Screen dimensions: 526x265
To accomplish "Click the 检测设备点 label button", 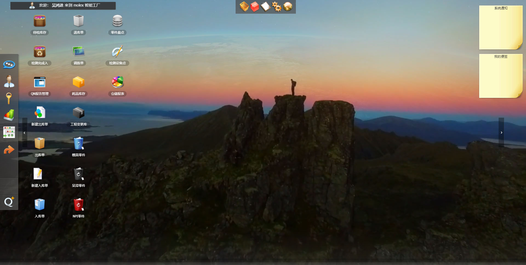I will (118, 63).
